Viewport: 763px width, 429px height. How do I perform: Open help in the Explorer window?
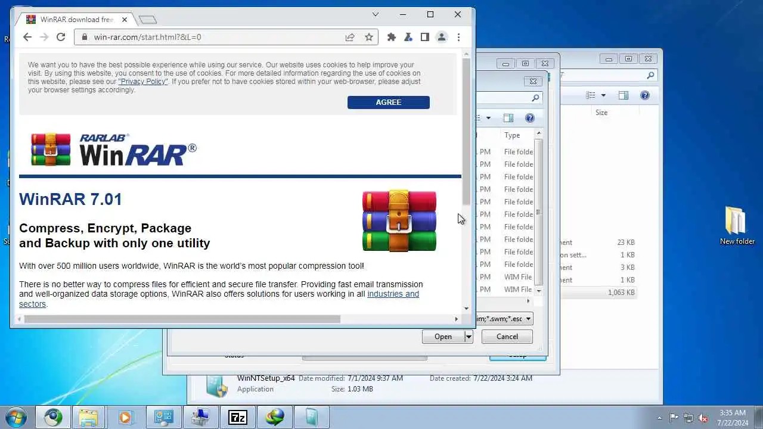pos(644,95)
